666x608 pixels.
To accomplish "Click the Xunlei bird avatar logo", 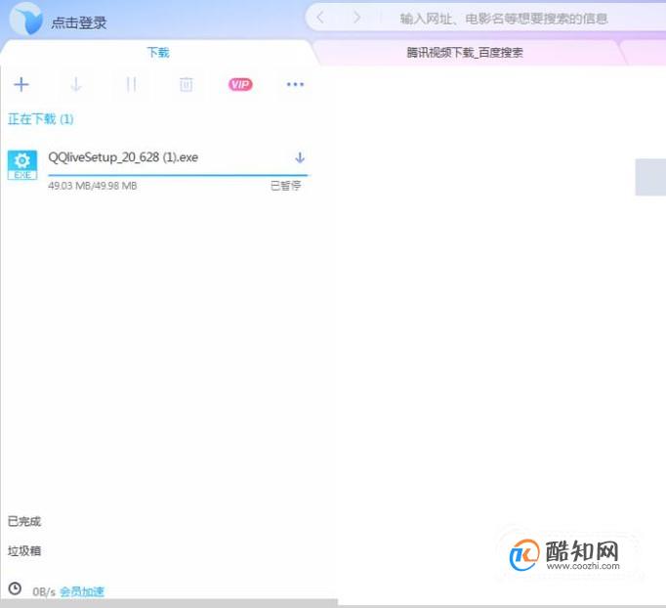I will (26, 19).
